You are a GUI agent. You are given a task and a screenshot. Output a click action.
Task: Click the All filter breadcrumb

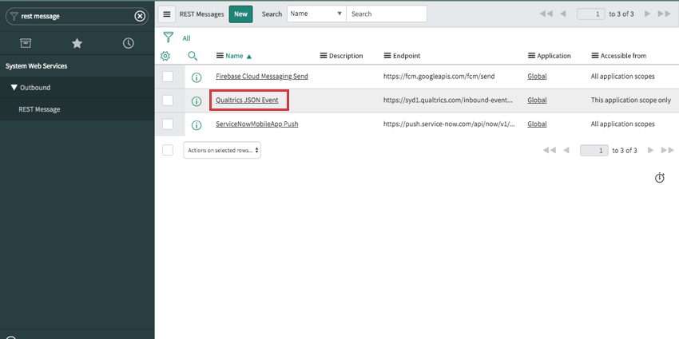click(187, 38)
